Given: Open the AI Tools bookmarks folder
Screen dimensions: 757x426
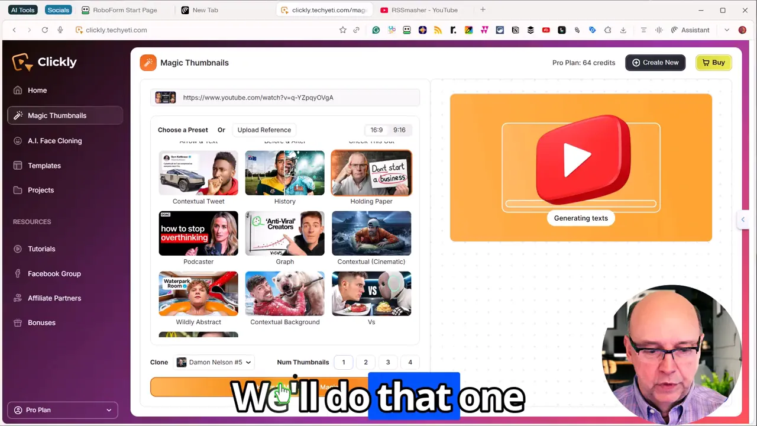Looking at the screenshot, I should [23, 9].
